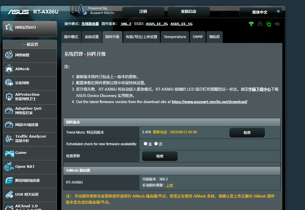Open the network setup wizard icon
The width and height of the screenshot is (305, 210).
[x=9, y=27]
